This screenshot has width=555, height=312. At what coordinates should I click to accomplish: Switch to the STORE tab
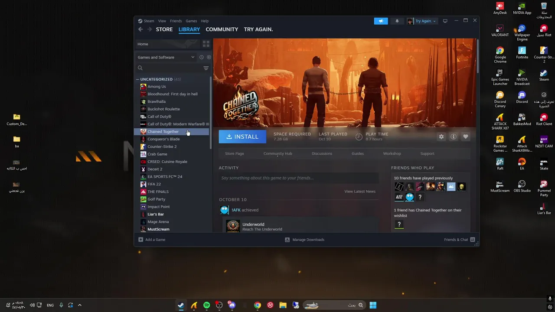(164, 29)
